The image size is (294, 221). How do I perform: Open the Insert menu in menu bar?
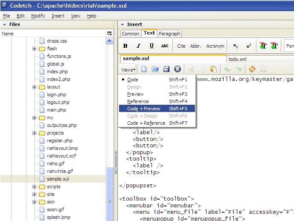pos(58,16)
